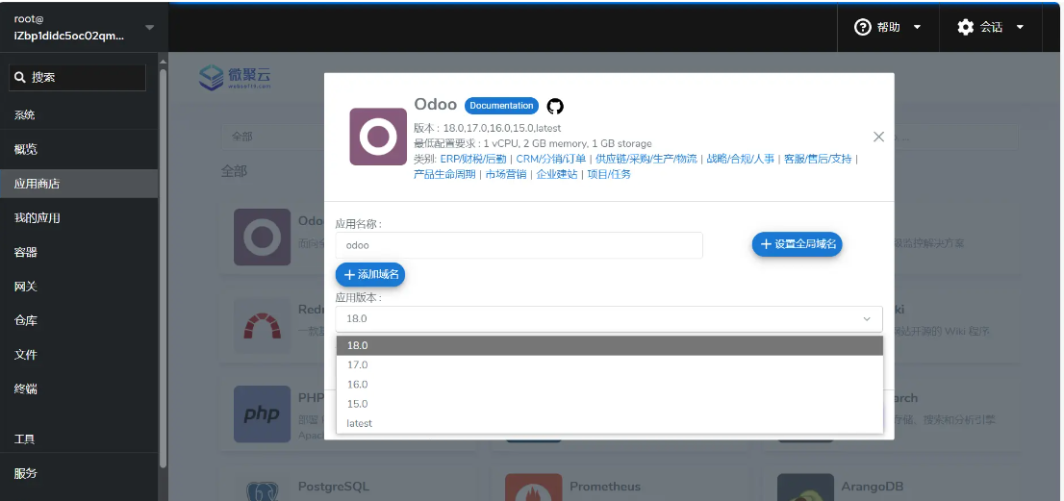Screen dimensions: 1064x501
Task: Open the 战略/合规/人事 category link
Action: [741, 160]
